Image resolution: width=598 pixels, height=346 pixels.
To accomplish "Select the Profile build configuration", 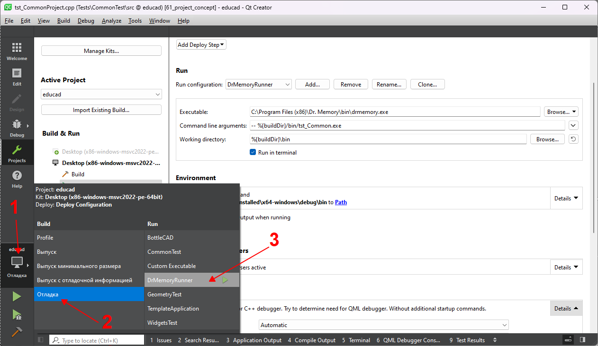I will tap(89, 238).
